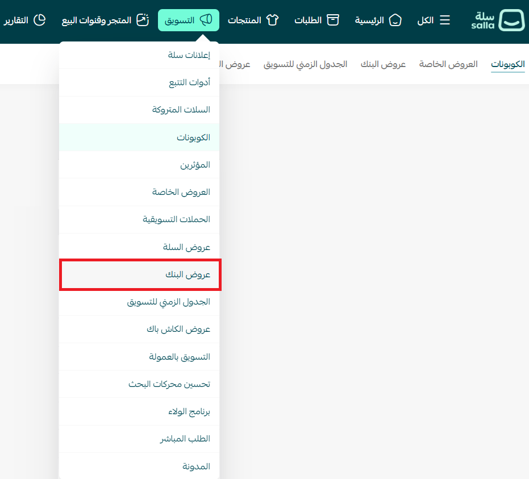The image size is (529, 479).
Task: Click the Salla logo icon
Action: point(511,20)
